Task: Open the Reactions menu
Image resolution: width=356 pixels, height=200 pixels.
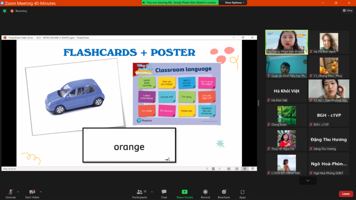Action: [x=224, y=192]
